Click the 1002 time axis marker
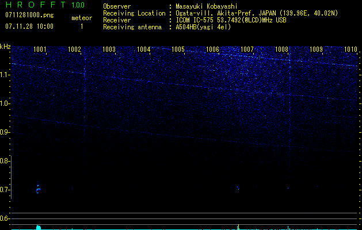 [74, 49]
